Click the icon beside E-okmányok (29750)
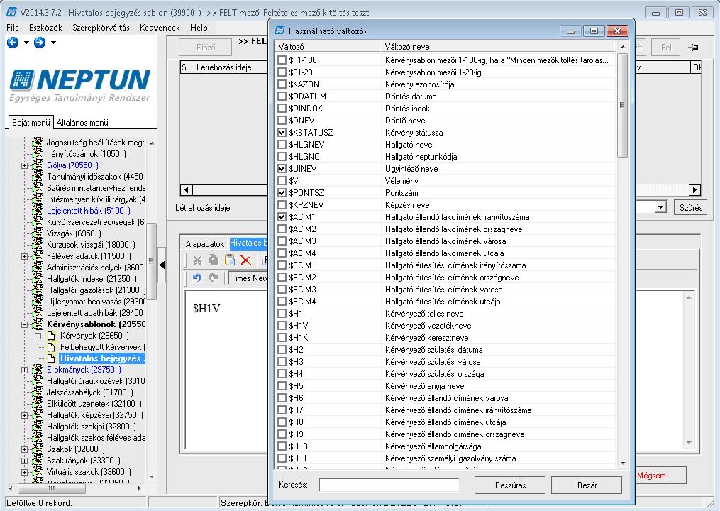This screenshot has width=720, height=511. tap(38, 370)
